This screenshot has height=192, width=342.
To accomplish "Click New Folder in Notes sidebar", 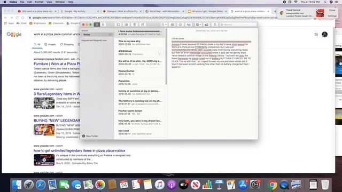I will pyautogui.click(x=90, y=136).
